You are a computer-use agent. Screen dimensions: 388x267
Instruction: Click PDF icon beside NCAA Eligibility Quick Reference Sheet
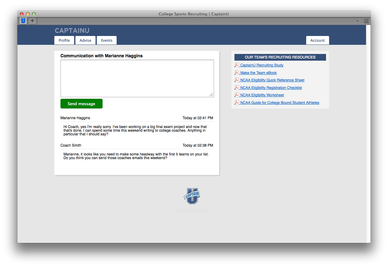[x=237, y=80]
